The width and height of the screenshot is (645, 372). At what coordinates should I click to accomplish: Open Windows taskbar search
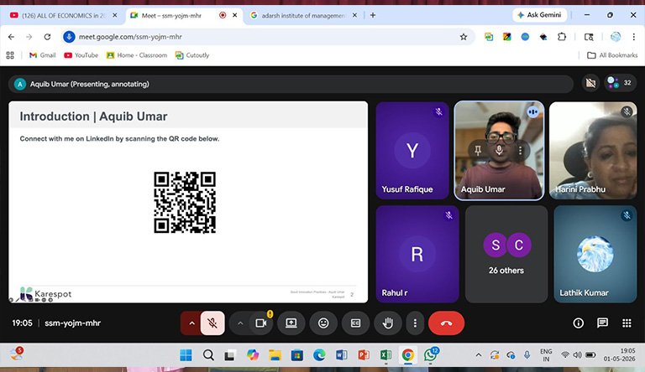pyautogui.click(x=208, y=355)
